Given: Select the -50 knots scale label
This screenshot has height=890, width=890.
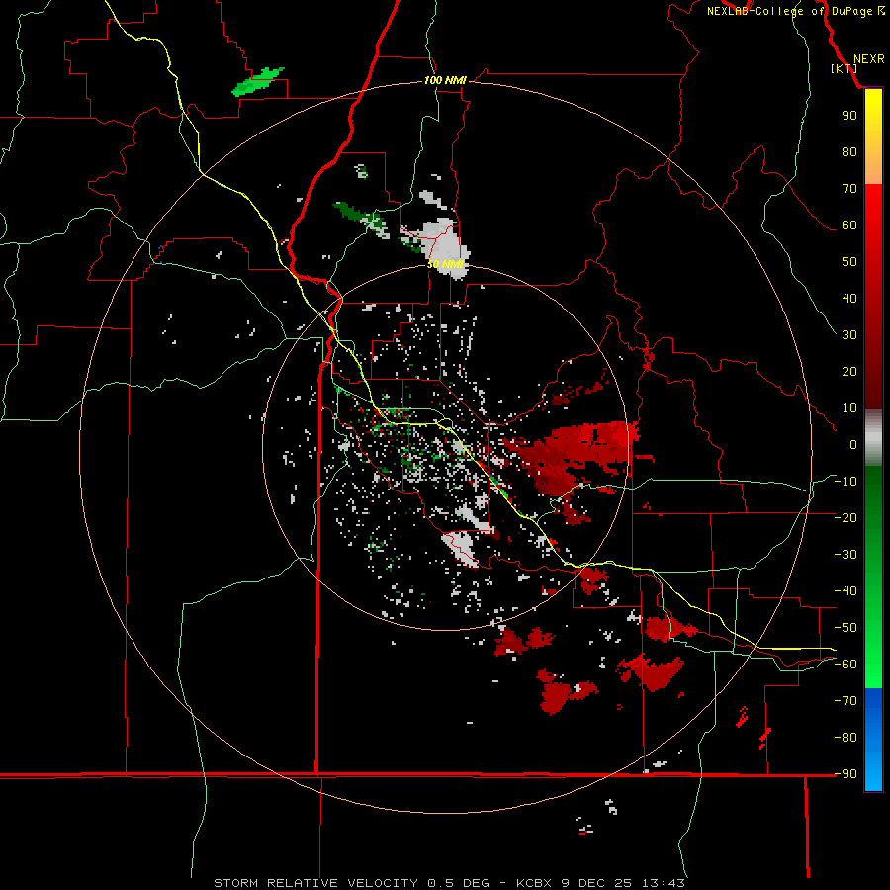Looking at the screenshot, I should pos(845,628).
